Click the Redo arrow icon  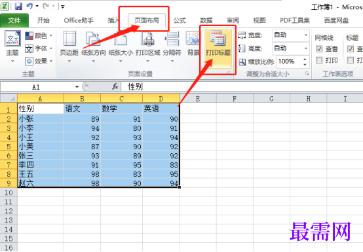46,7
